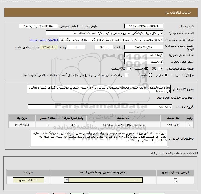Click the remaining time countdown 22:40:10

(49, 47)
